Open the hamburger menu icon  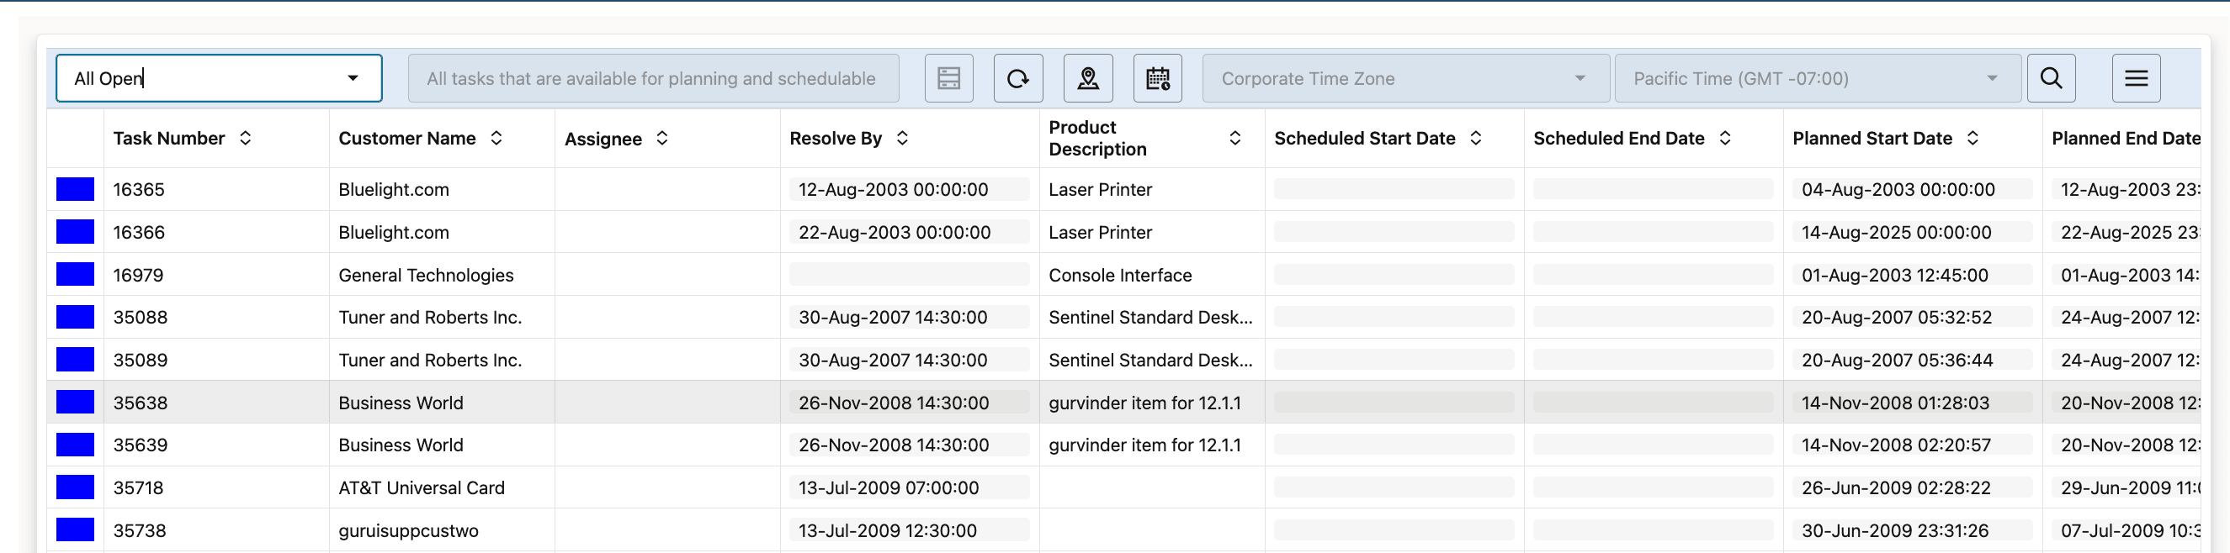pos(2136,79)
